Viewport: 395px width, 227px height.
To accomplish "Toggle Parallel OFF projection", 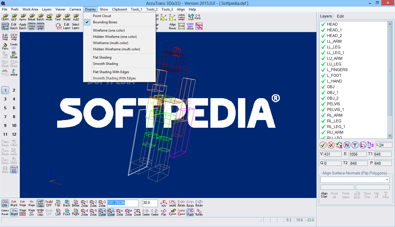I will pyautogui.click(x=49, y=203).
